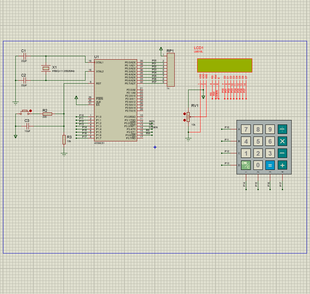Select the ground symbol below the C1/C2 rail

(x=15, y=103)
